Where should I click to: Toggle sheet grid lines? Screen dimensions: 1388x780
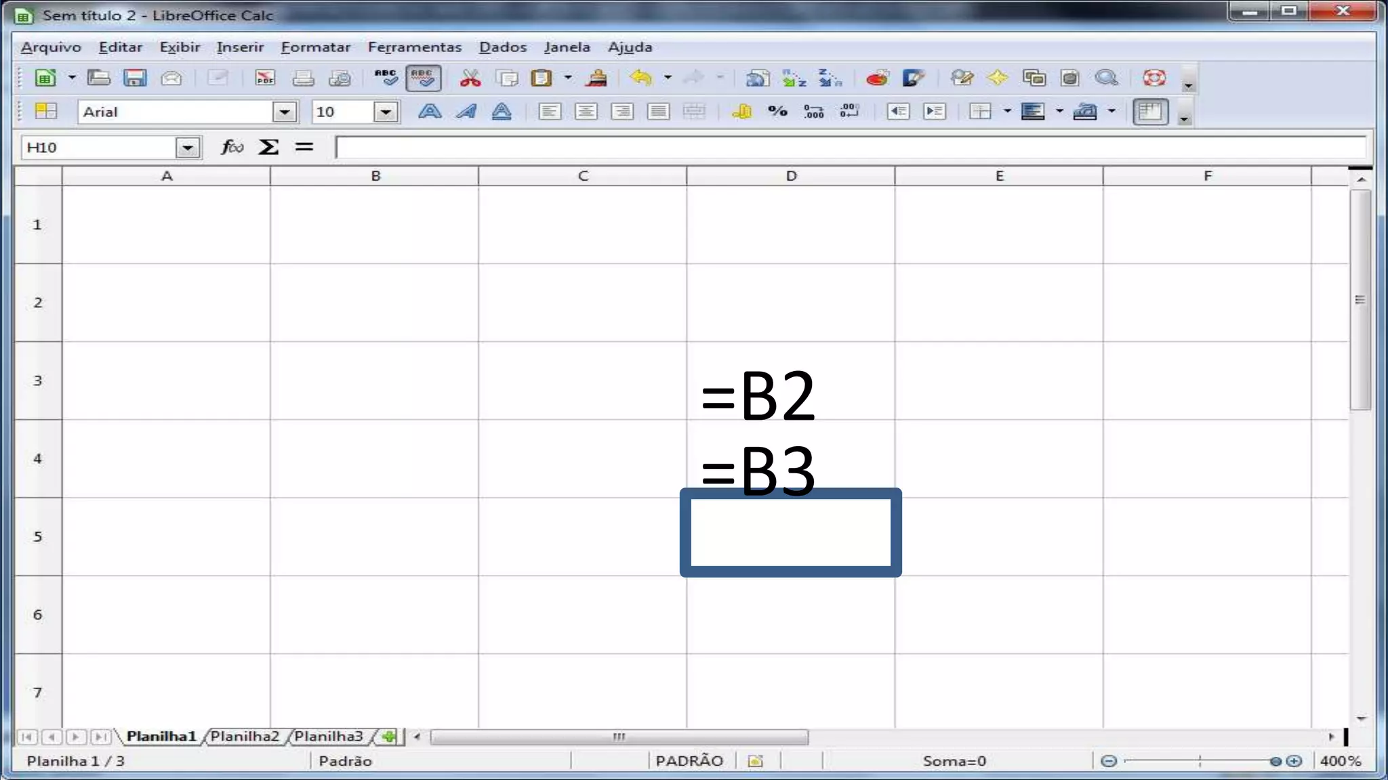click(1150, 111)
